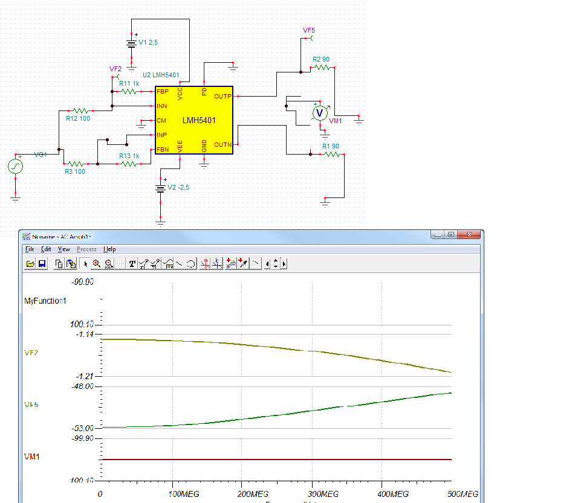Click the right arrow toolbar button
Screen dimensions: 575x503
284,264
